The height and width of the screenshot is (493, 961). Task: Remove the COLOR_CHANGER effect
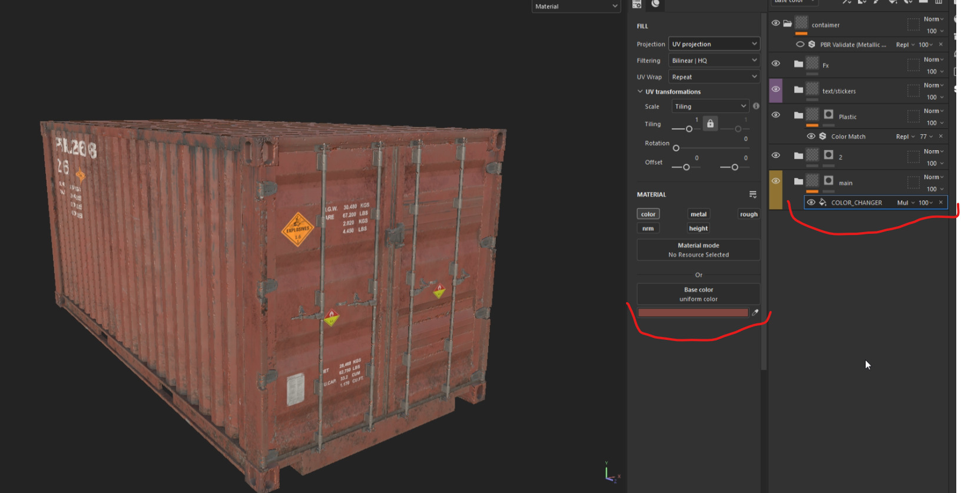[940, 202]
